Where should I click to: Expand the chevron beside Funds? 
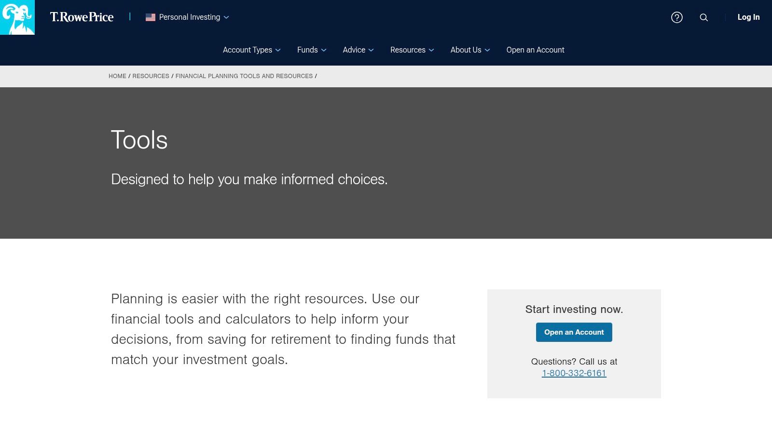[324, 50]
